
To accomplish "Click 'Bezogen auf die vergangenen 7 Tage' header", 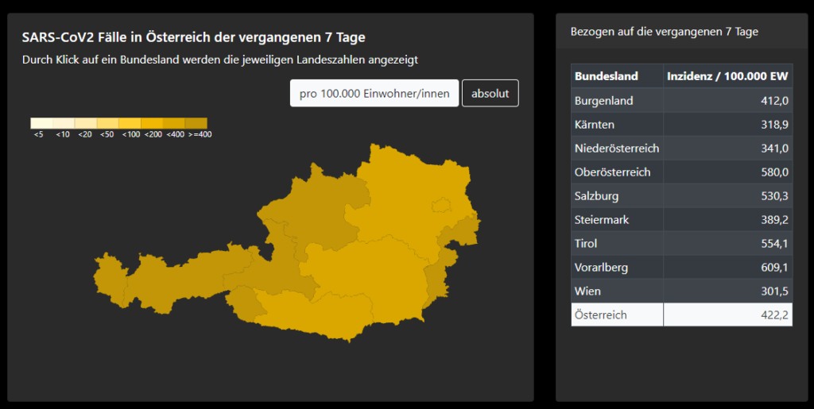I will 665,32.
